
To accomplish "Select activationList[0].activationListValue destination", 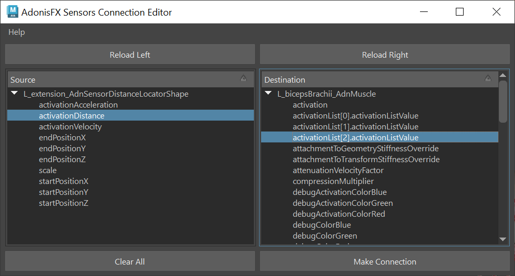I will pos(355,116).
